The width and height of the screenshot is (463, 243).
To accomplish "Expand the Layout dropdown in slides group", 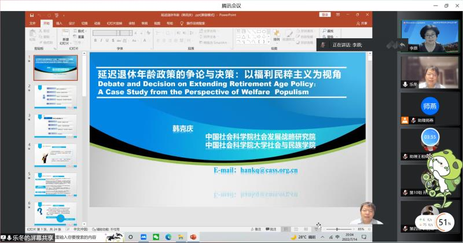I will pos(80,30).
